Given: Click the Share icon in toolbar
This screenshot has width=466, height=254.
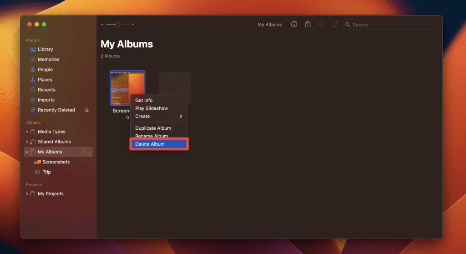Looking at the screenshot, I should (308, 25).
